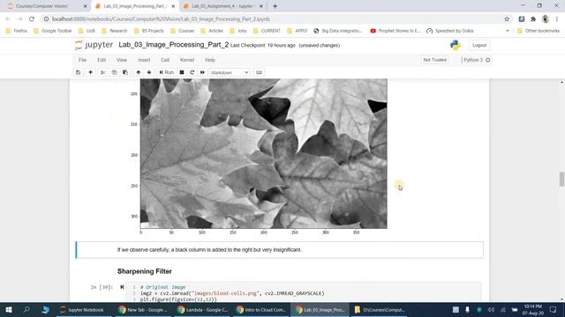Open Windows taskbar search
This screenshot has width=565, height=317.
pyautogui.click(x=26, y=309)
